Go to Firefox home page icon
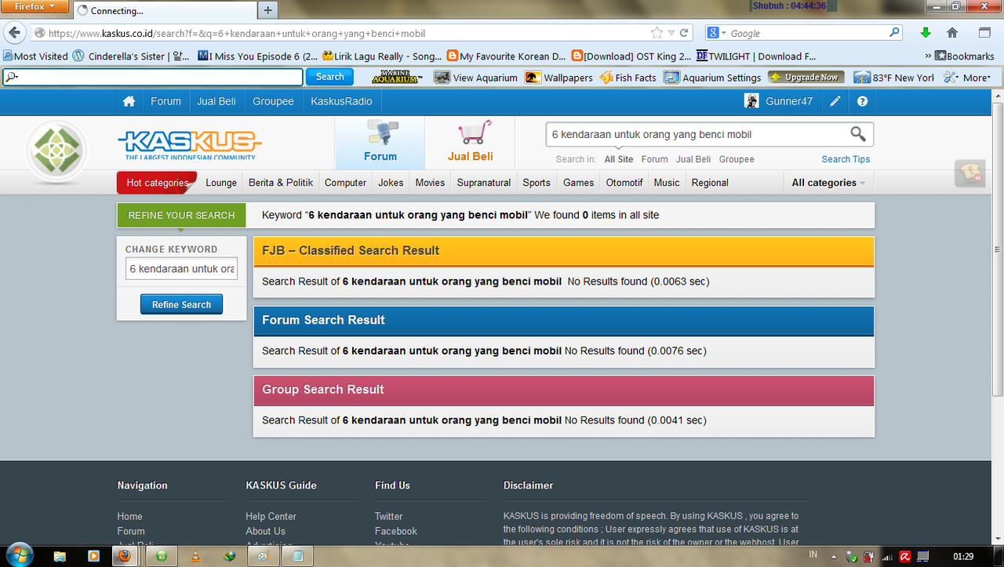This screenshot has height=567, width=1004. click(952, 33)
